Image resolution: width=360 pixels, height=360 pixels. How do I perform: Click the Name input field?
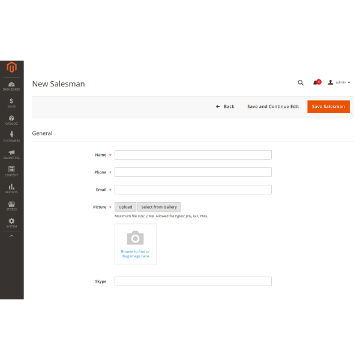click(x=193, y=155)
